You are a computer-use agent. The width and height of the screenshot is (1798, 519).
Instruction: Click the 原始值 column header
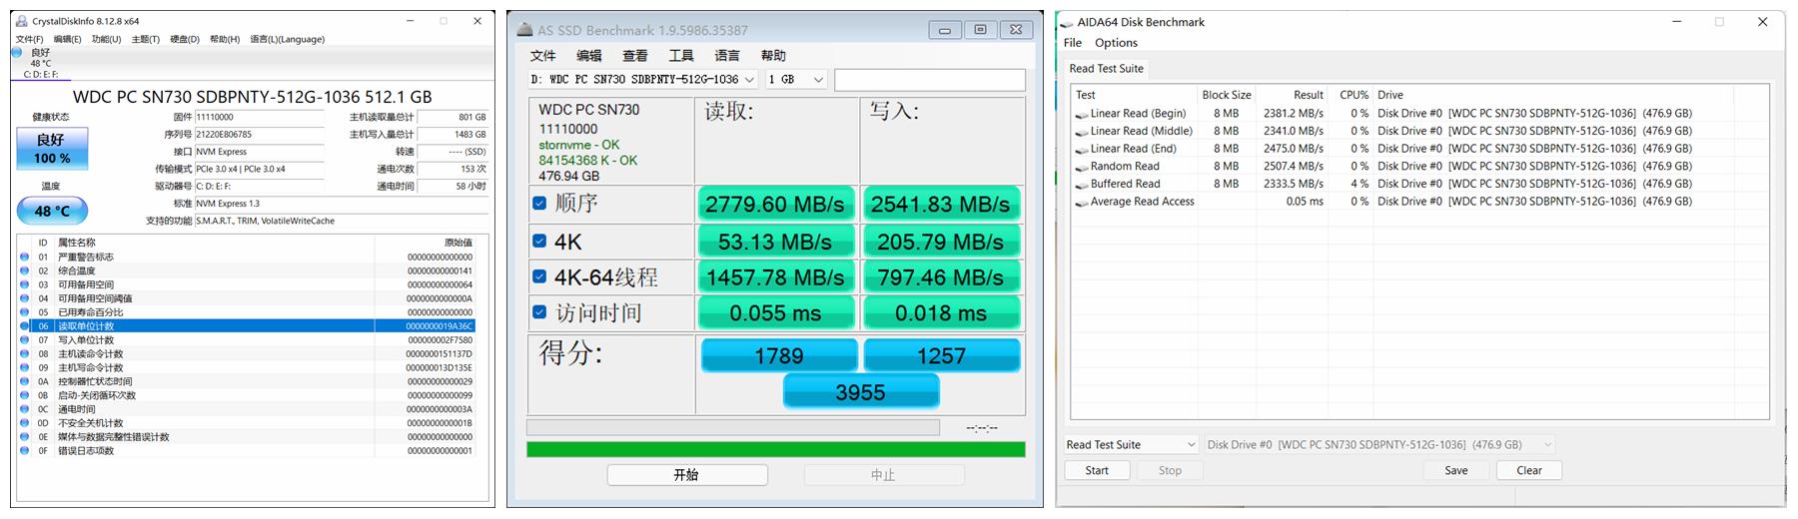[x=457, y=243]
